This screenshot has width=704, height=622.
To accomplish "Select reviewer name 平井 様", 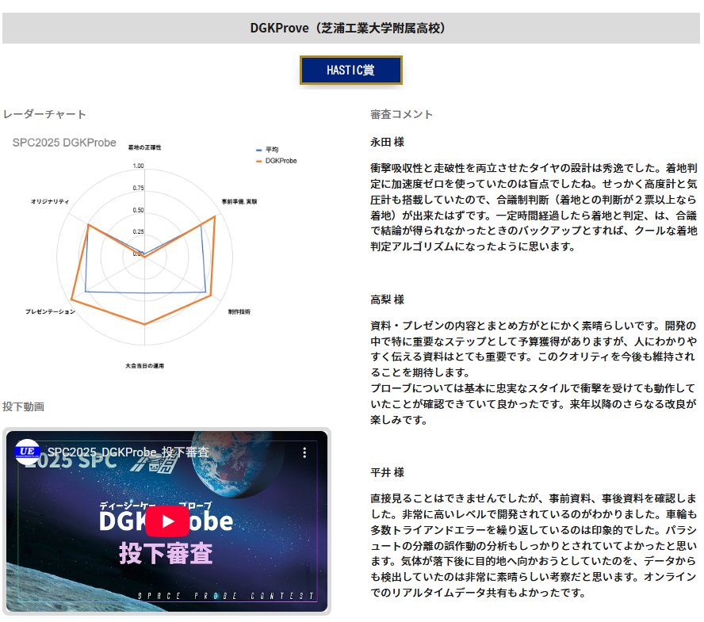I will click(x=387, y=472).
